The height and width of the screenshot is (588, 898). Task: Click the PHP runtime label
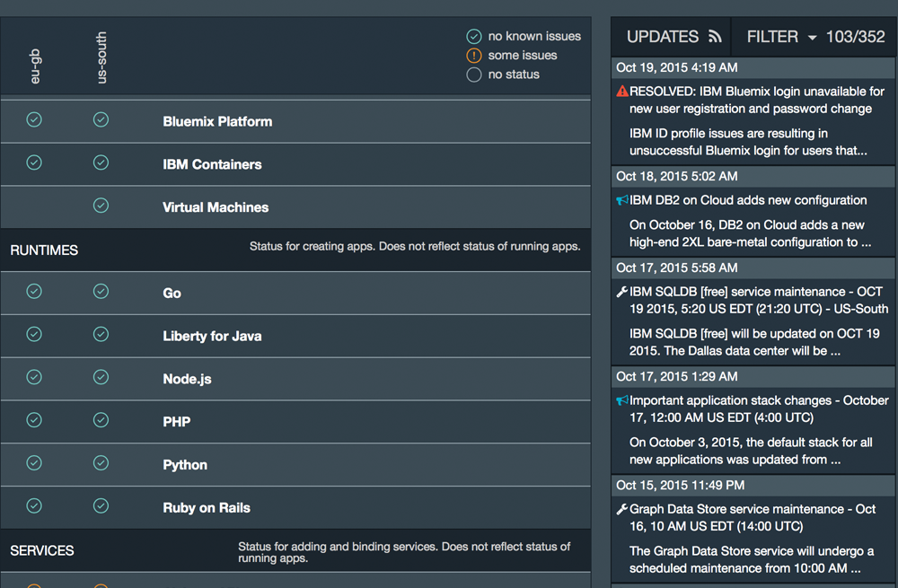tap(176, 422)
